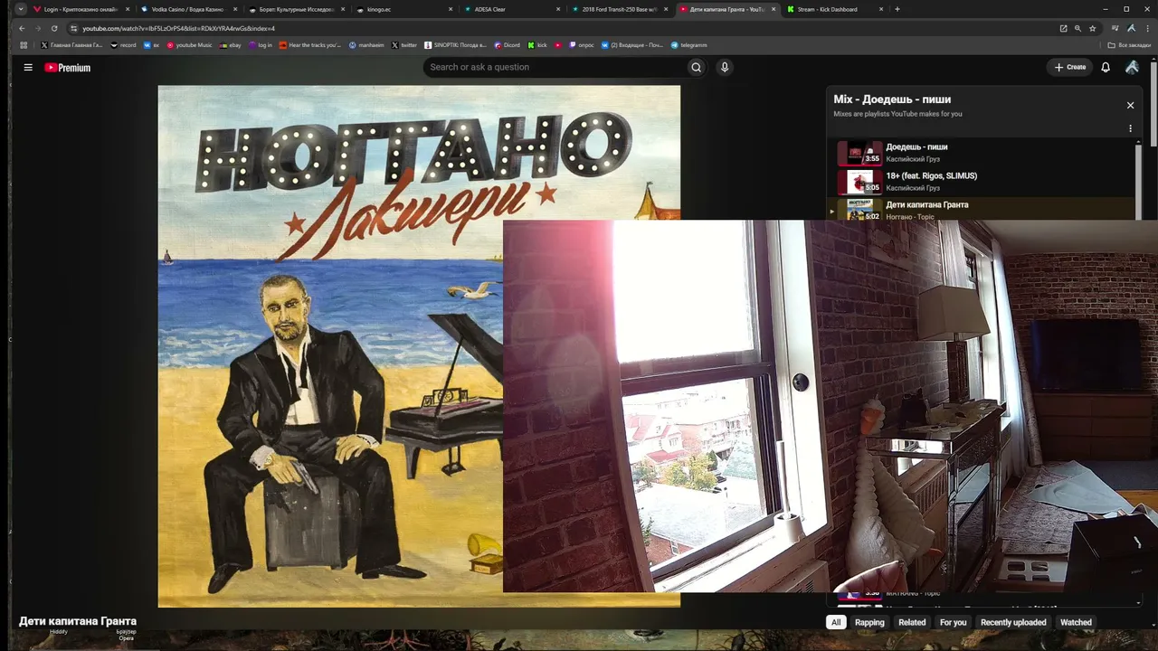
Task: Select the 'Rapping' filter chip
Action: (869, 622)
